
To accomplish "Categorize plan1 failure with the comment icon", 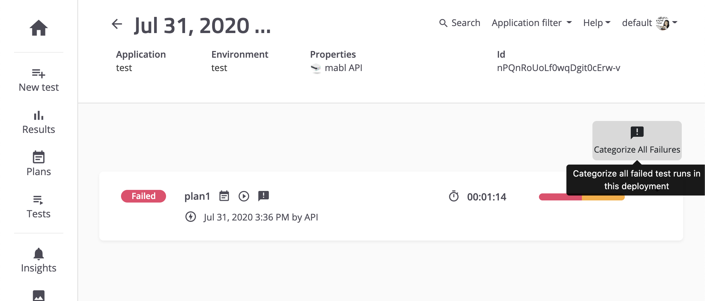I will coord(263,196).
